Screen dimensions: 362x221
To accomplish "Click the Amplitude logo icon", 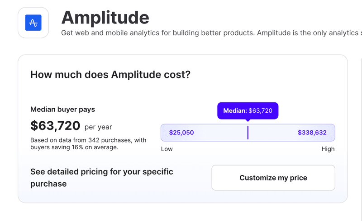I will click(x=33, y=22).
